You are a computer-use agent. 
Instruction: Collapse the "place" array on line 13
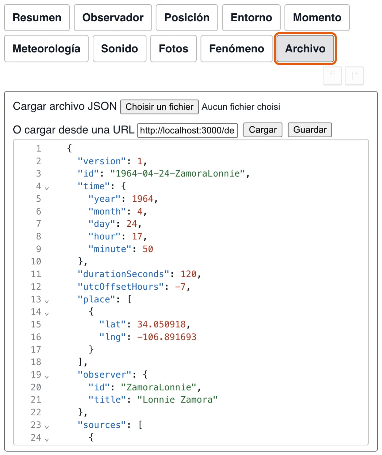pos(47,301)
